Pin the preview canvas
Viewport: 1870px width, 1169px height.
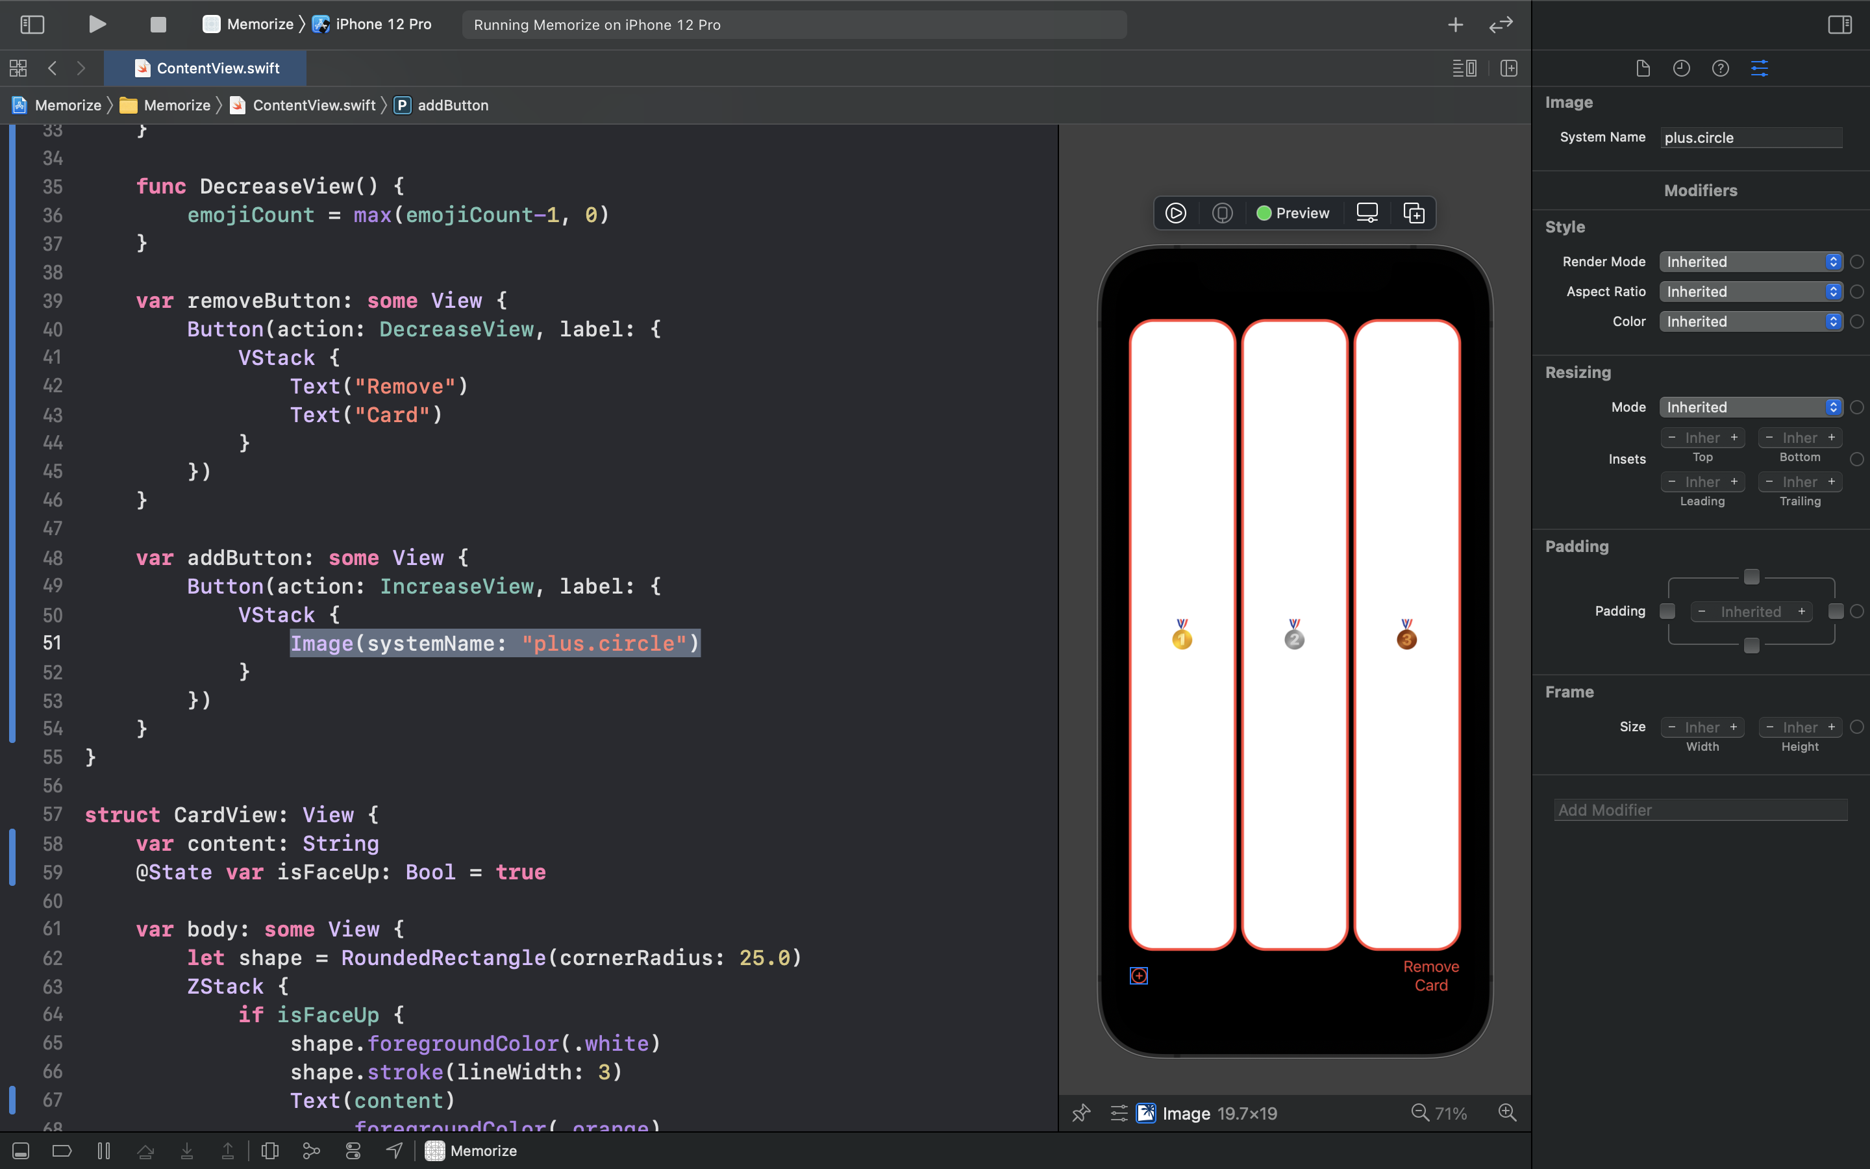click(1080, 1113)
